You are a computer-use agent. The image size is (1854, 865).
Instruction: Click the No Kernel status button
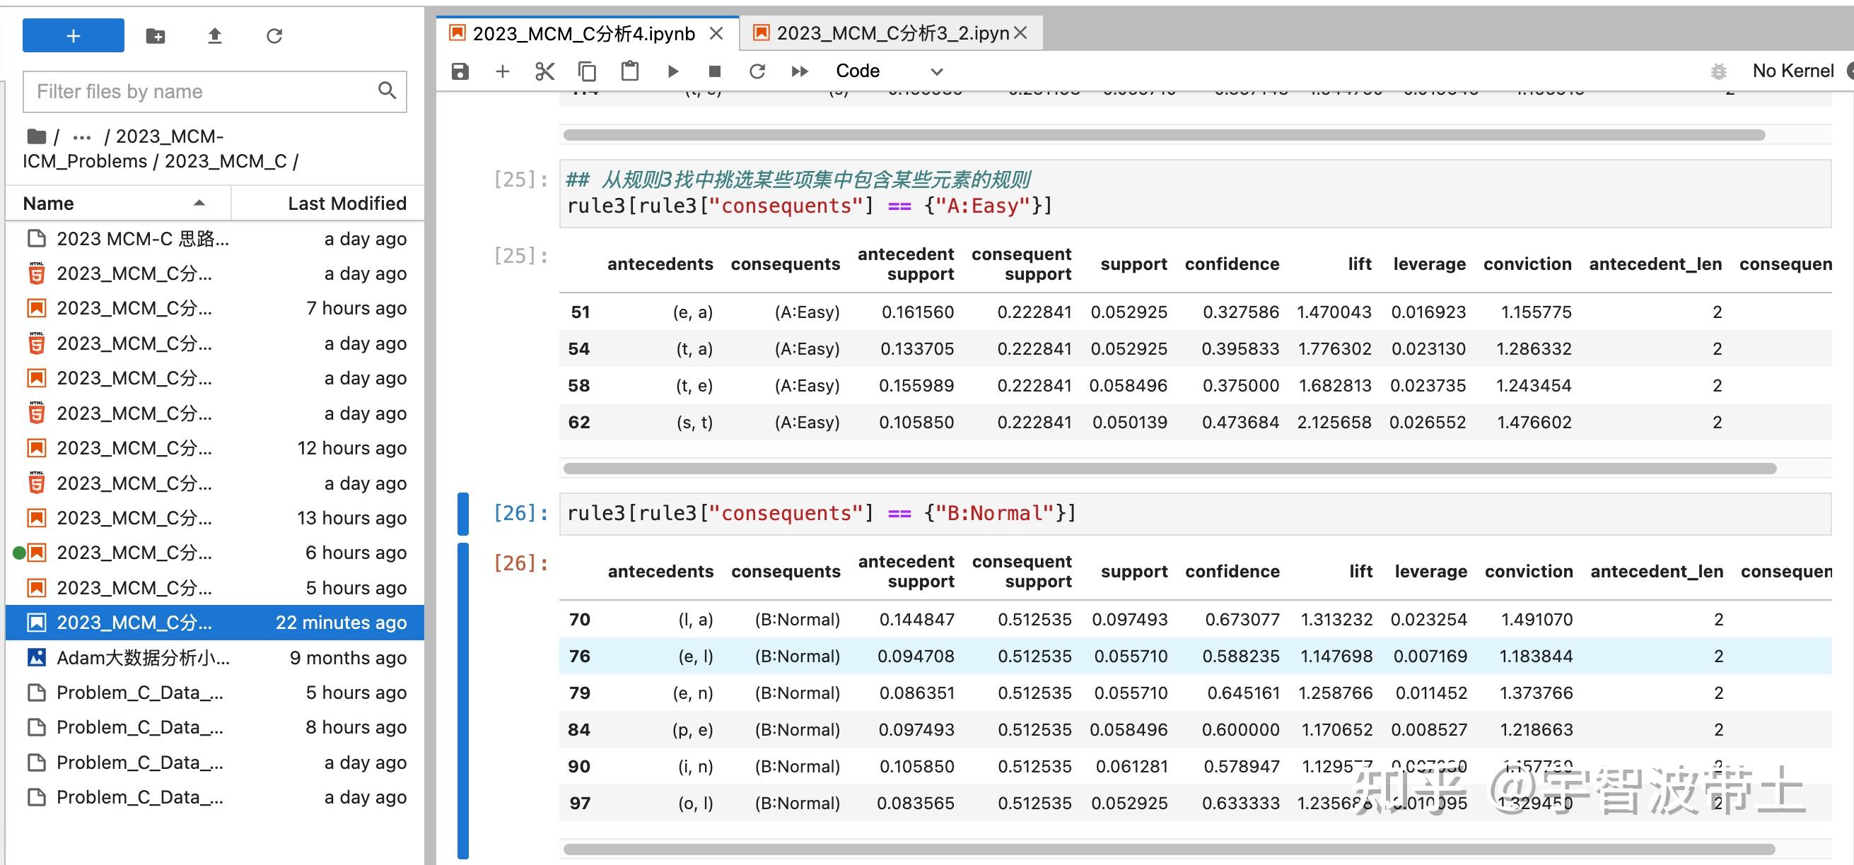(x=1792, y=71)
